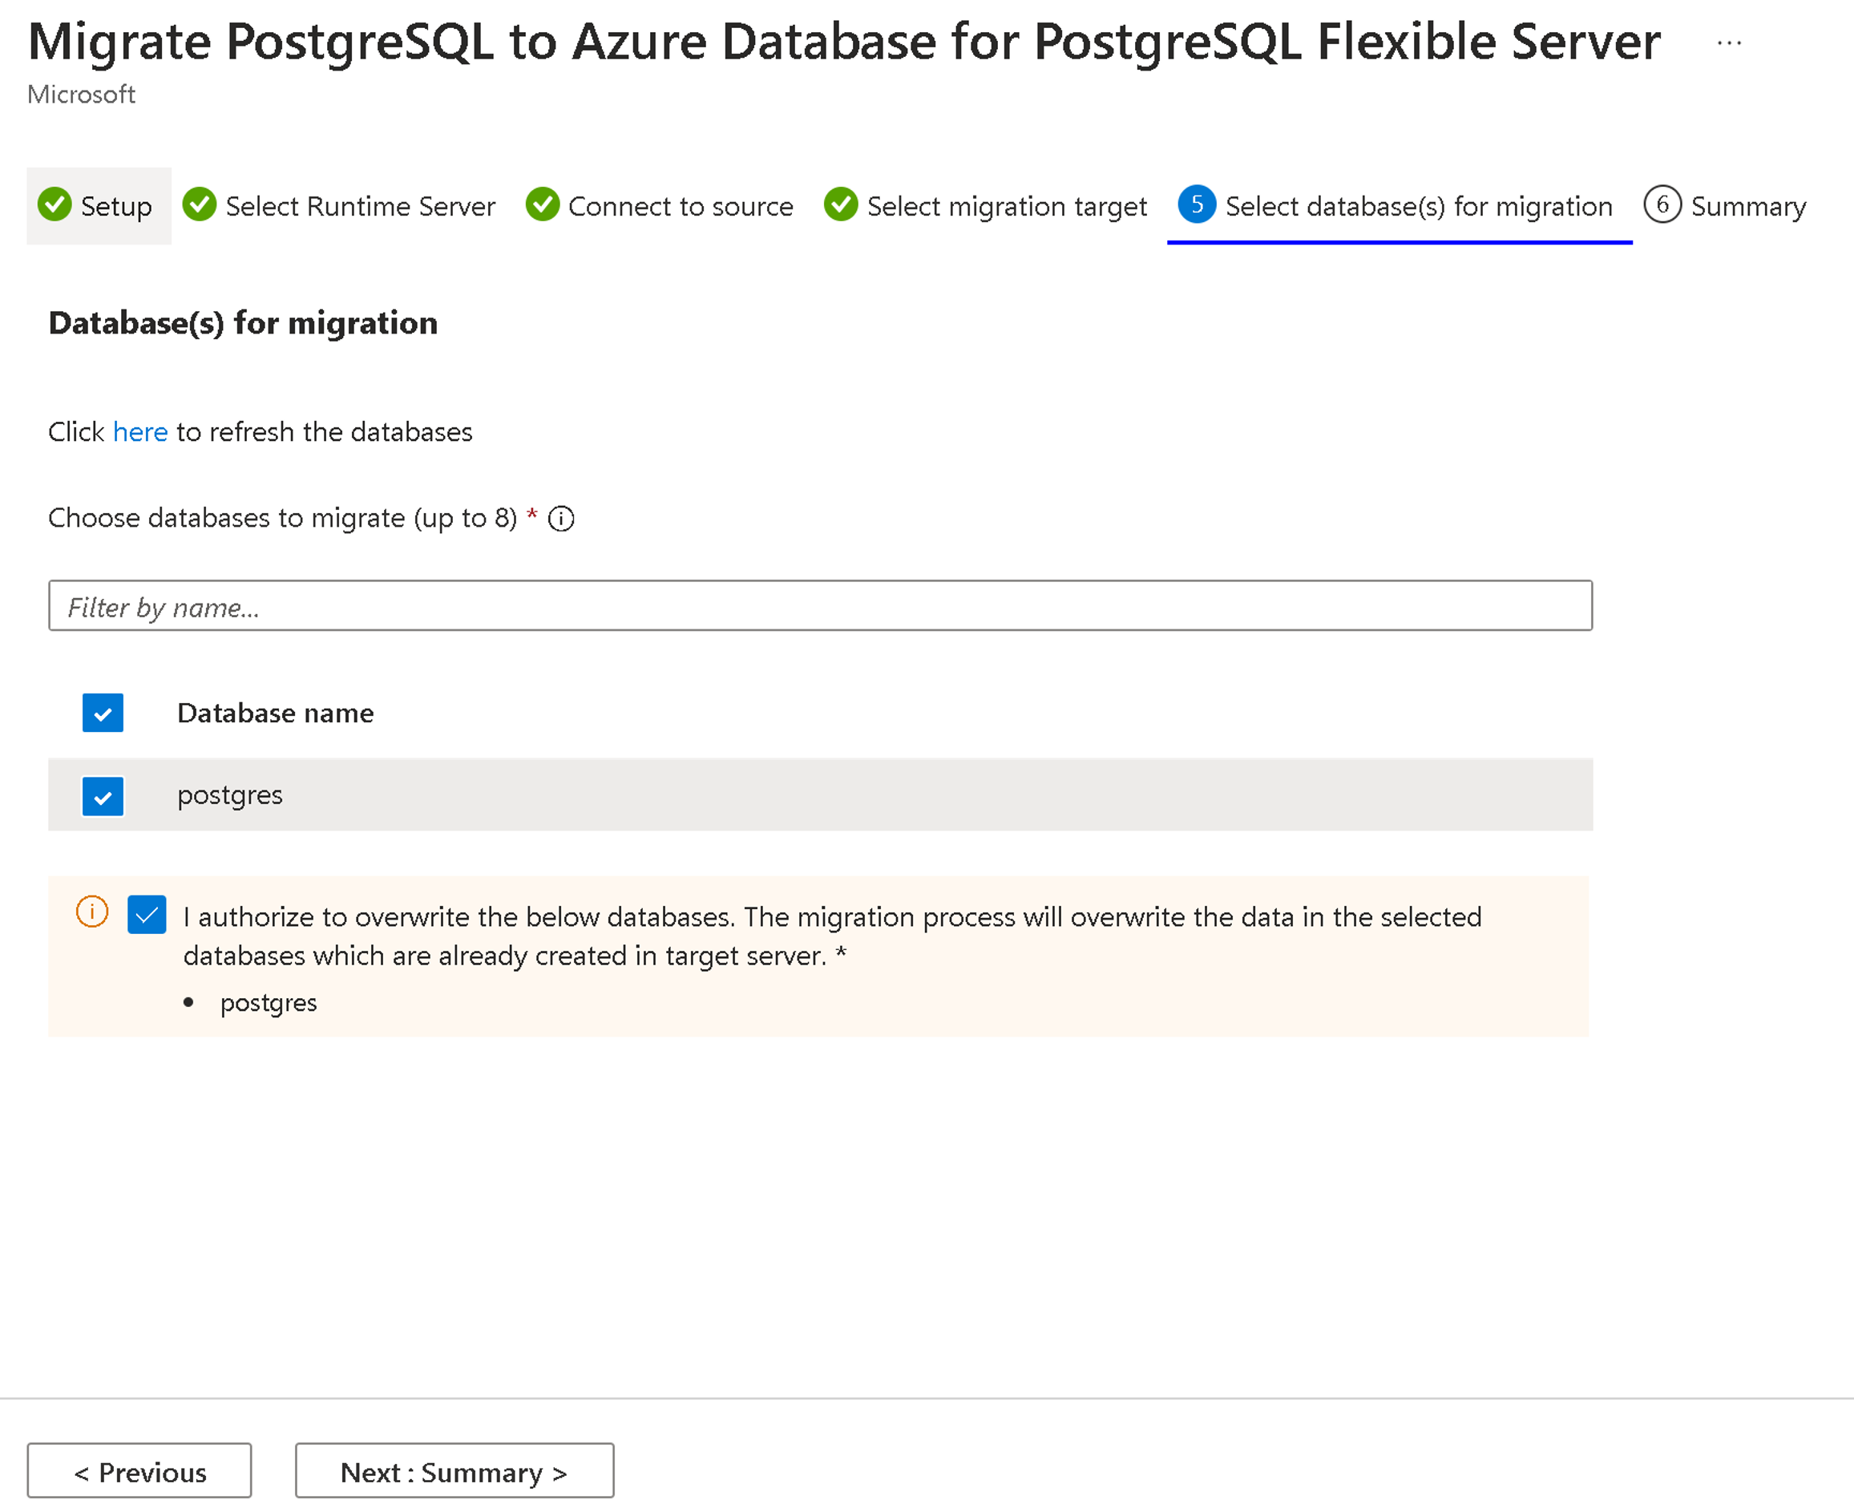
Task: Toggle the Database name select-all checkbox
Action: [102, 713]
